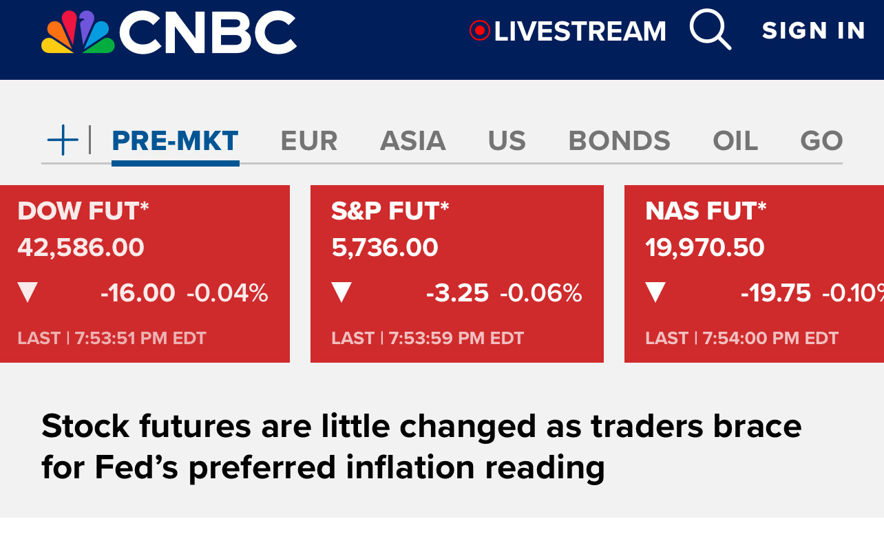Switch to the ASIA markets tab
Screen dimensions: 884x543
click(x=413, y=141)
